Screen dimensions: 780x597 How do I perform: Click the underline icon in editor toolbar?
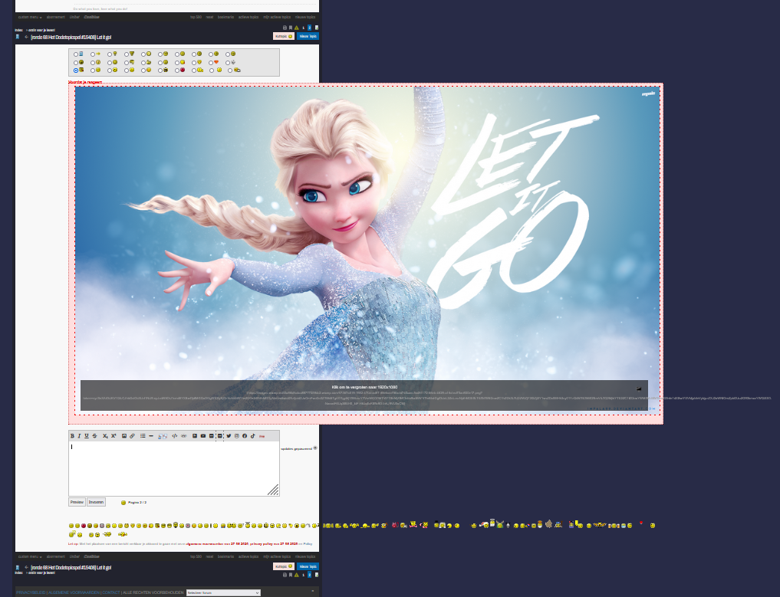pyautogui.click(x=87, y=436)
